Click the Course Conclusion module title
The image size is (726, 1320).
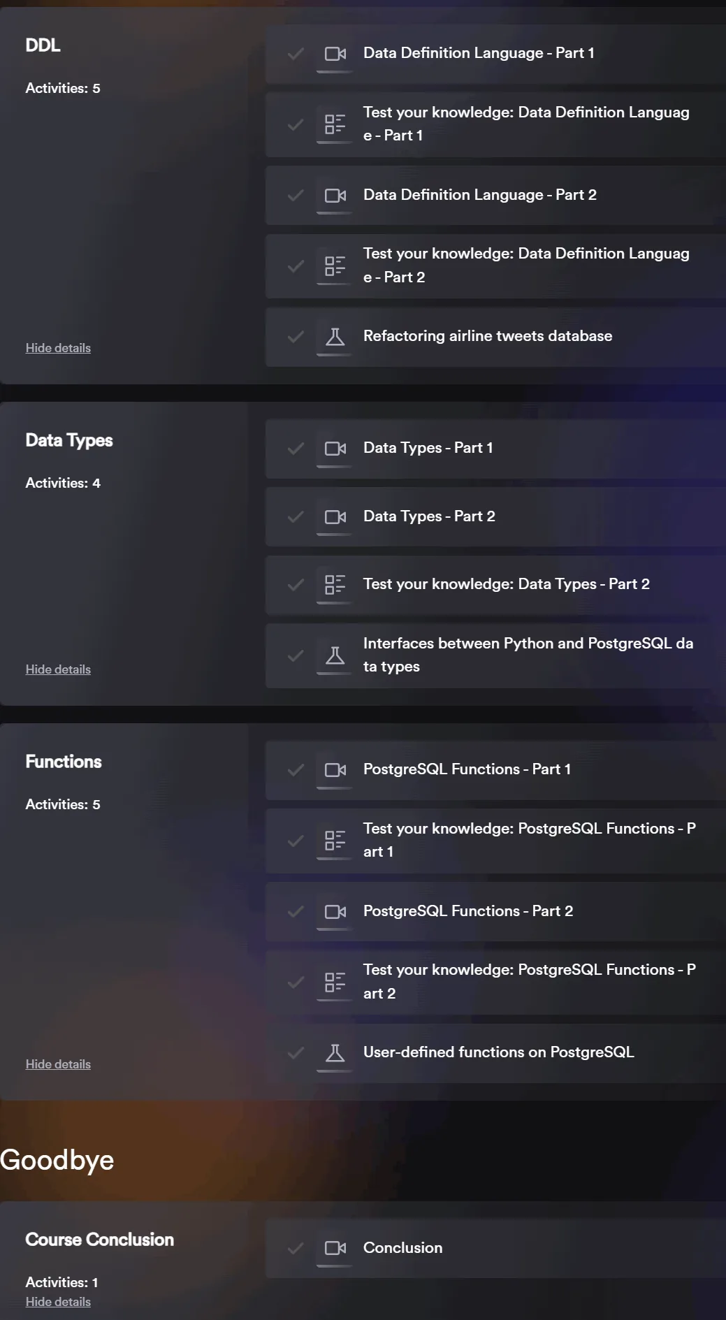100,1240
